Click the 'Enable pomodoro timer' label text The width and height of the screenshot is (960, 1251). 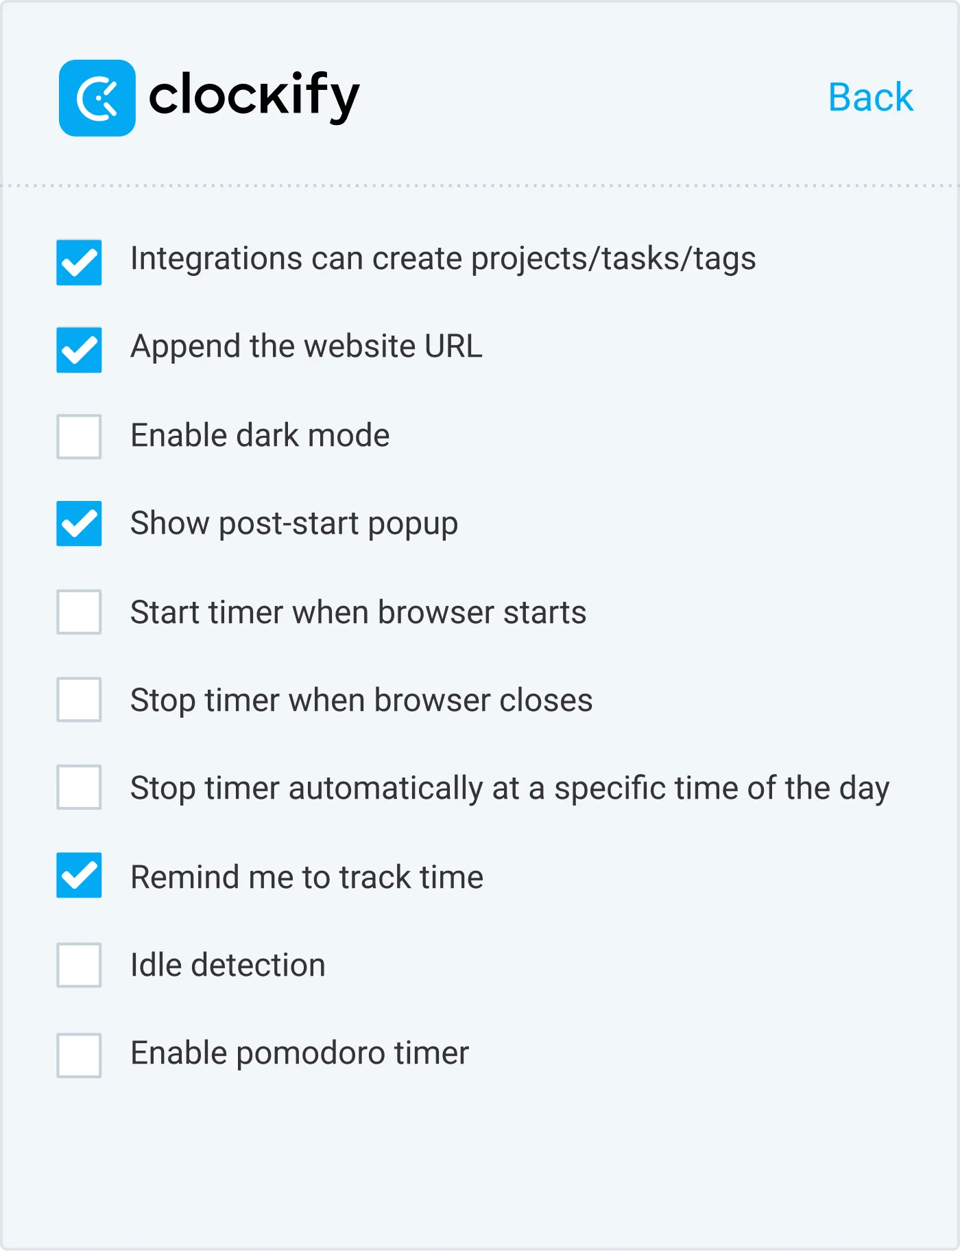click(299, 1053)
